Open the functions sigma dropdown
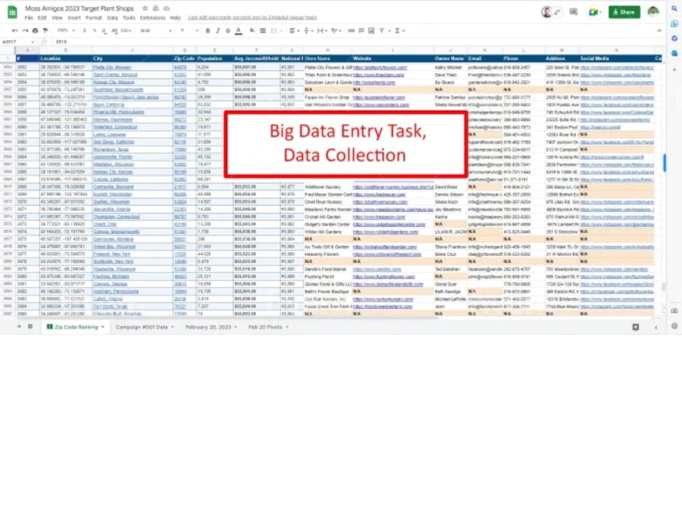The height and width of the screenshot is (512, 682). [x=399, y=31]
